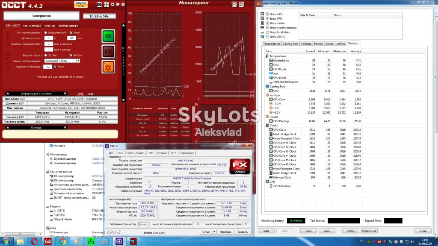Open the CPU: LINPACK tab
438x246 pixels.
[x=32, y=26]
